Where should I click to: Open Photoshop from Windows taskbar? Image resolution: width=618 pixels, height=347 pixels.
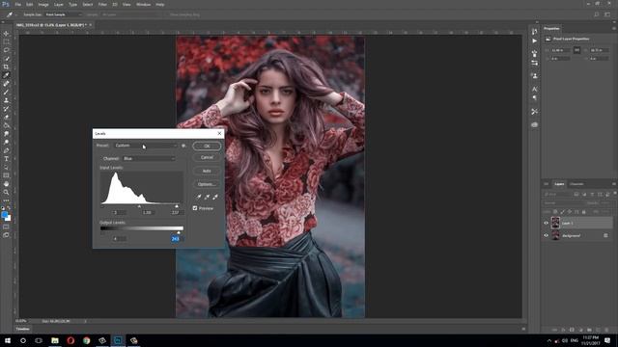pos(118,340)
